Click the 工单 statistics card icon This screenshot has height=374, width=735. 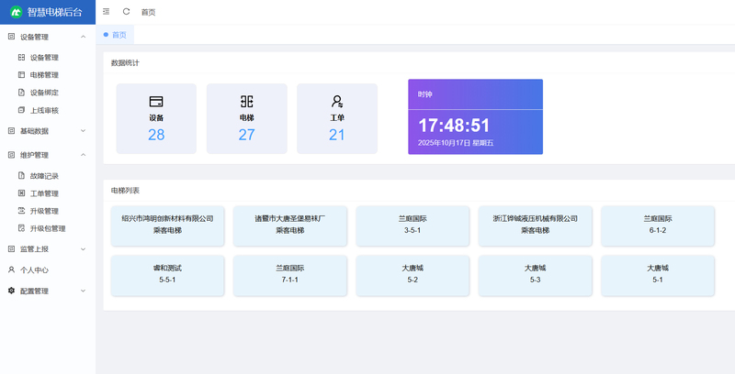pyautogui.click(x=337, y=101)
